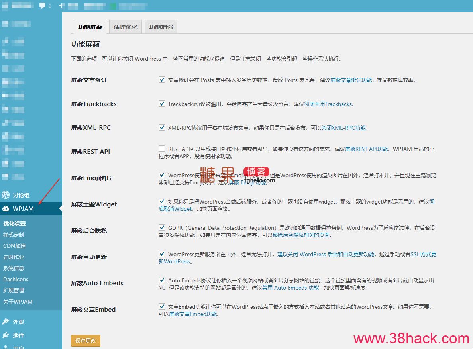The width and height of the screenshot is (473, 349).
Task: Select 关于WPJAM in WPJAM submenu
Action: (18, 302)
